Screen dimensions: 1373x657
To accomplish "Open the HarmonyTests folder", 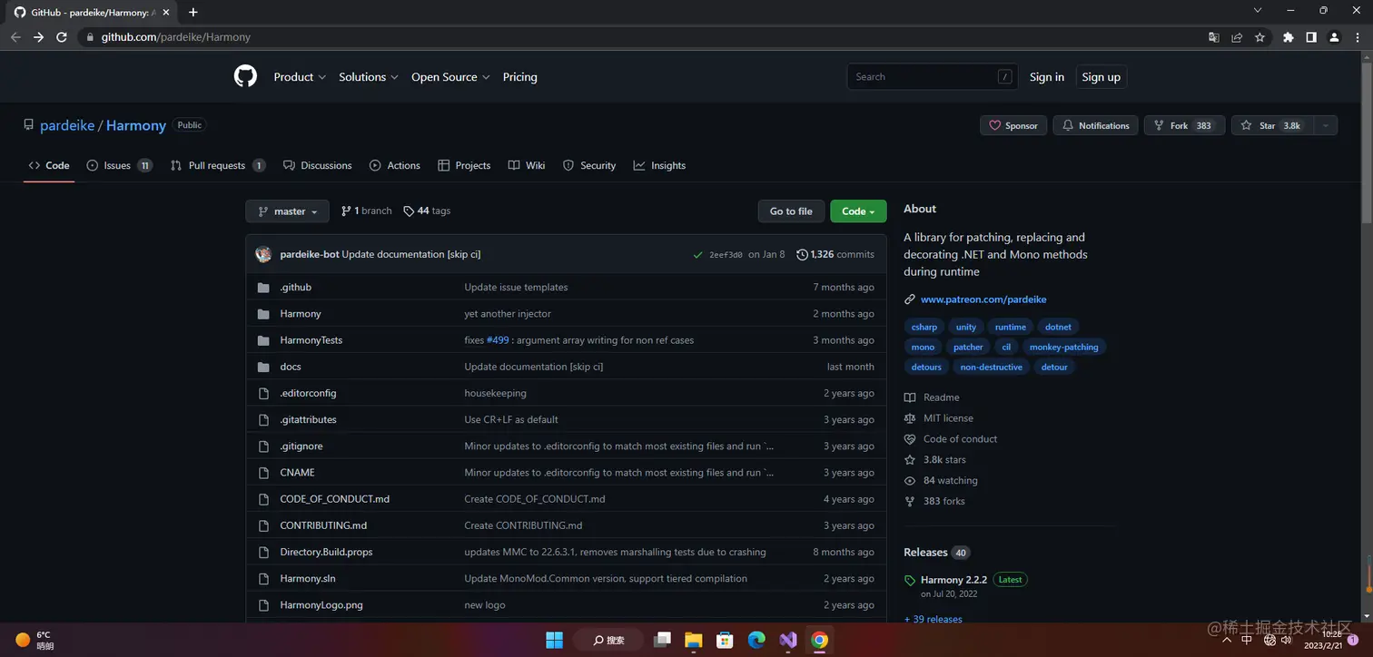I will coord(311,340).
